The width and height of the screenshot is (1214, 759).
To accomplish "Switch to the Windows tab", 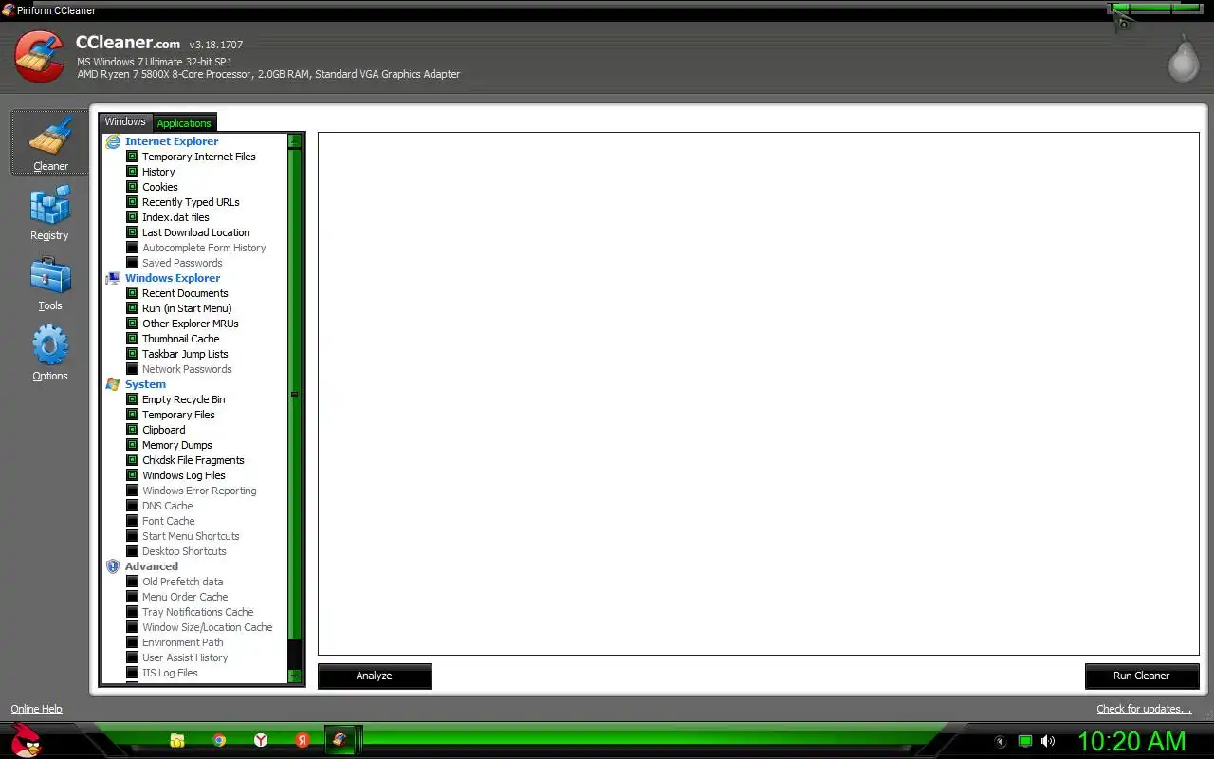I will (x=125, y=122).
